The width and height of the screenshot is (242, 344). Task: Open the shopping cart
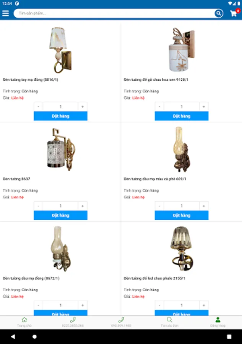234,13
